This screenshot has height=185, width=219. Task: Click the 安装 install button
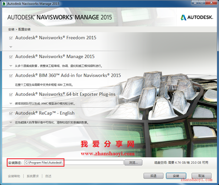click(176, 176)
